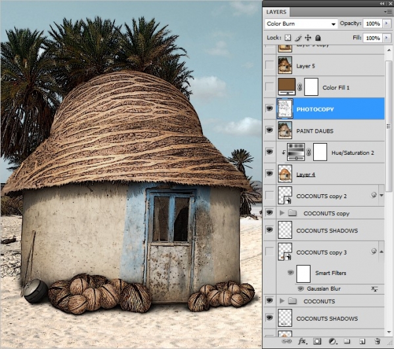Viewport: 394px width, 349px height.
Task: Open the Color Burn blend mode dropdown
Action: pos(301,24)
